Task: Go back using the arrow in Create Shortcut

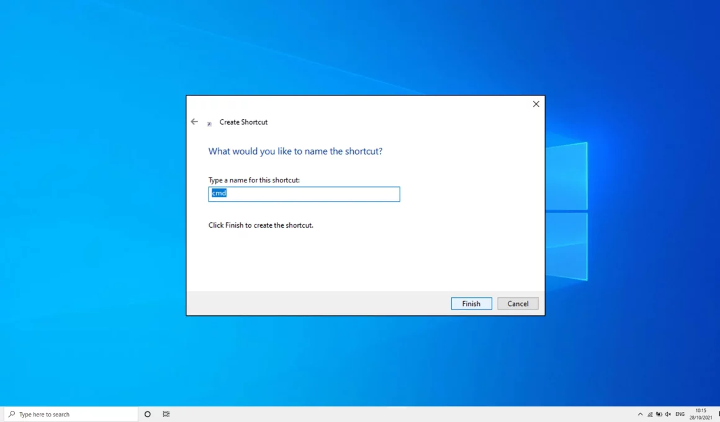Action: (194, 122)
